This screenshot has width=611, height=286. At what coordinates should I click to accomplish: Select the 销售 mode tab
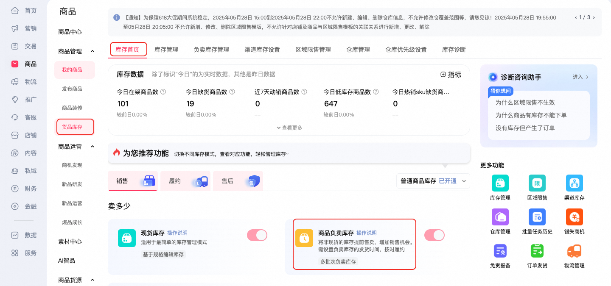tap(133, 181)
